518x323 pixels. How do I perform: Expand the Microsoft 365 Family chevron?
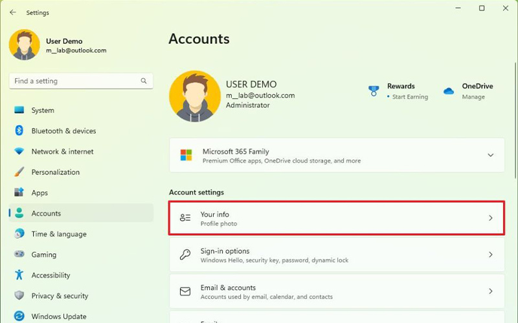click(491, 155)
